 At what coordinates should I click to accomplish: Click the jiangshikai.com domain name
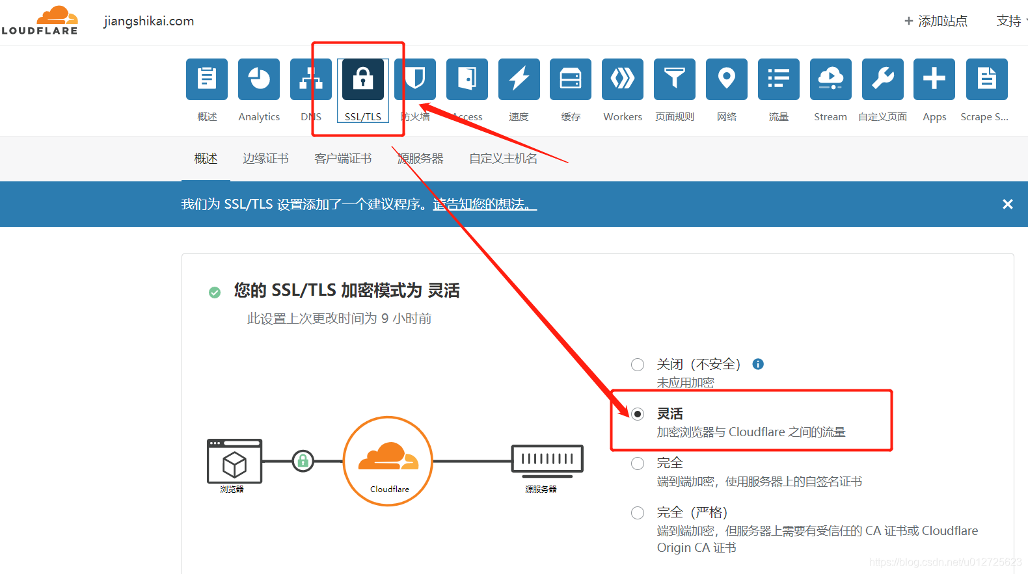[149, 21]
